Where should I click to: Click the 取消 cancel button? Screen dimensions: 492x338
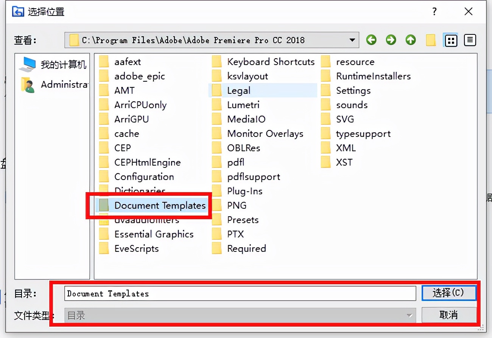(x=449, y=315)
